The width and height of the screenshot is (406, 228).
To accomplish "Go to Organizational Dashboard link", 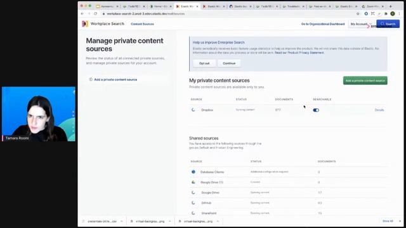I will pos(323,24).
